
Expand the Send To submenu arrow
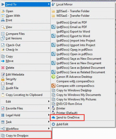[x=49, y=4]
